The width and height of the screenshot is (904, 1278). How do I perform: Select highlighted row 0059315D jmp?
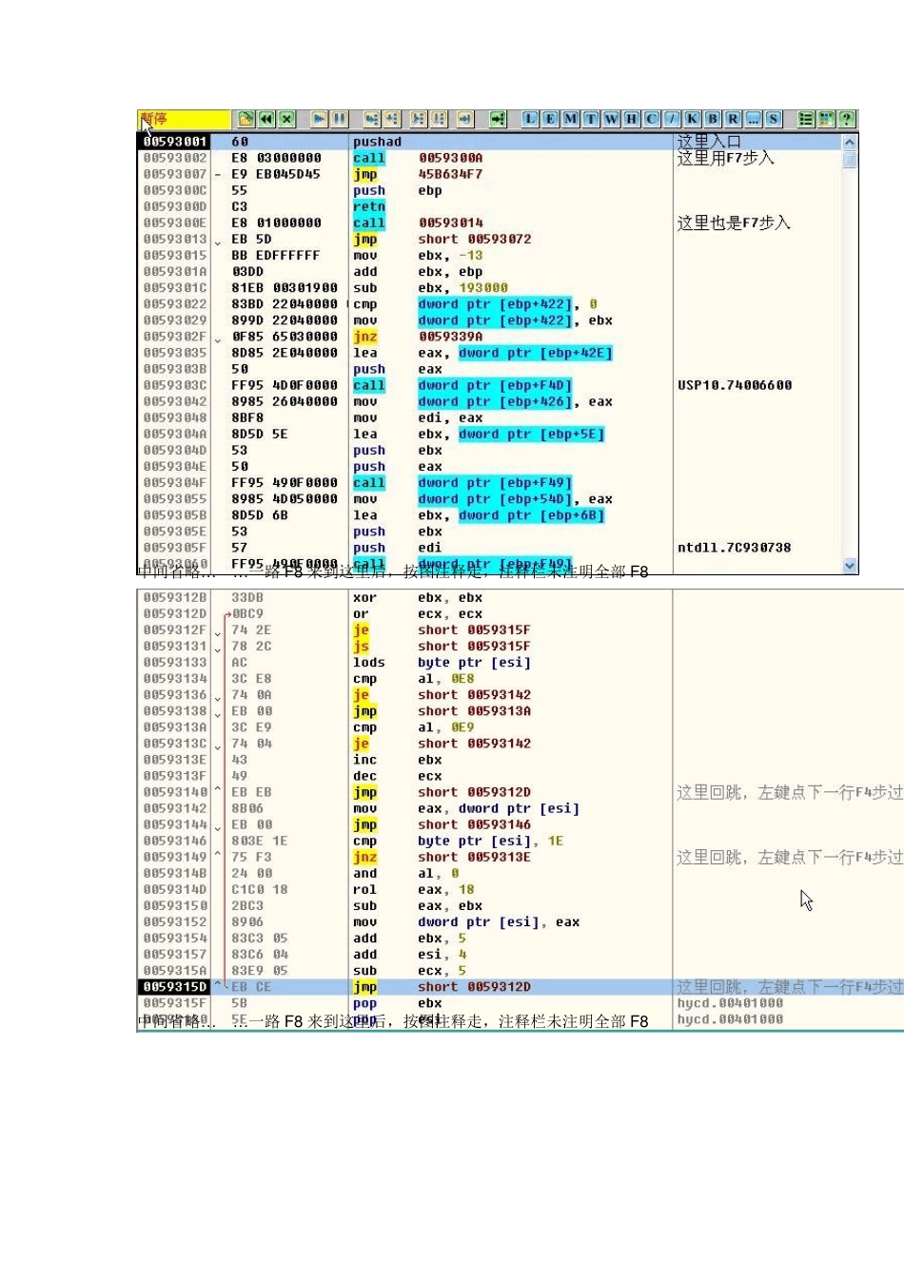521,987
